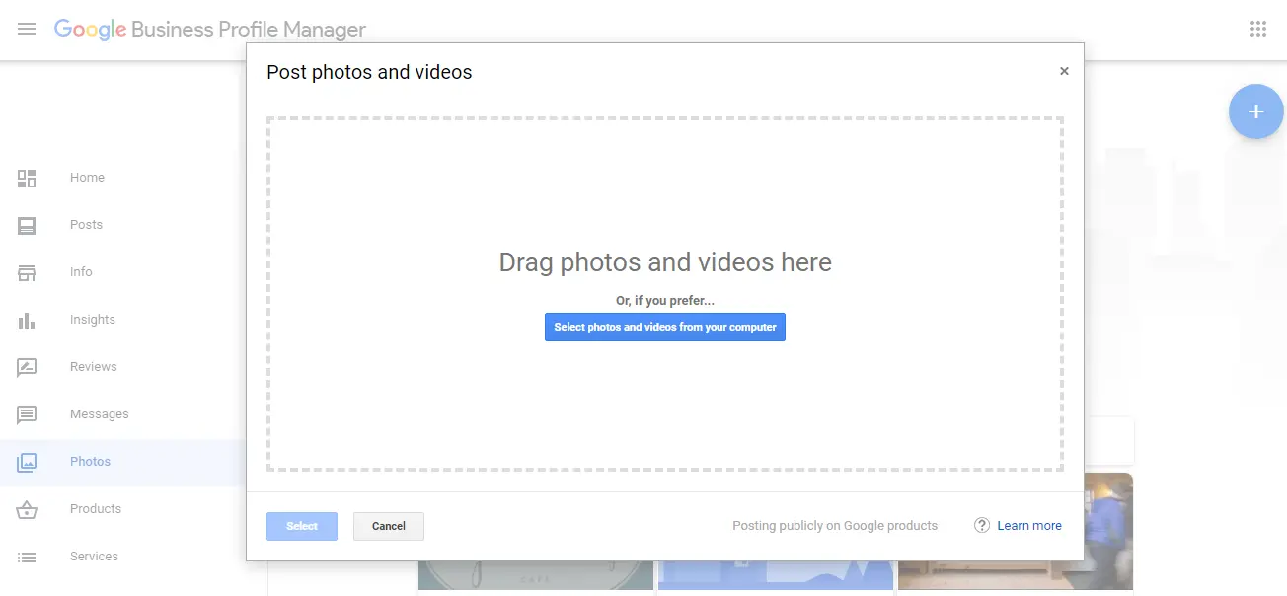
Task: Select the Home dashboard icon
Action: point(27,178)
